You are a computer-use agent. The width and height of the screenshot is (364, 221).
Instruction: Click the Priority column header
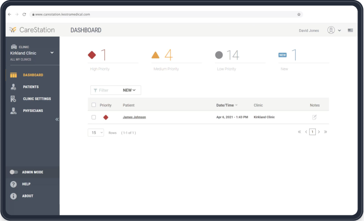pyautogui.click(x=105, y=105)
